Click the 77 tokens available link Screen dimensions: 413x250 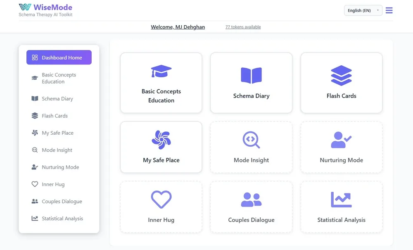pos(243,27)
